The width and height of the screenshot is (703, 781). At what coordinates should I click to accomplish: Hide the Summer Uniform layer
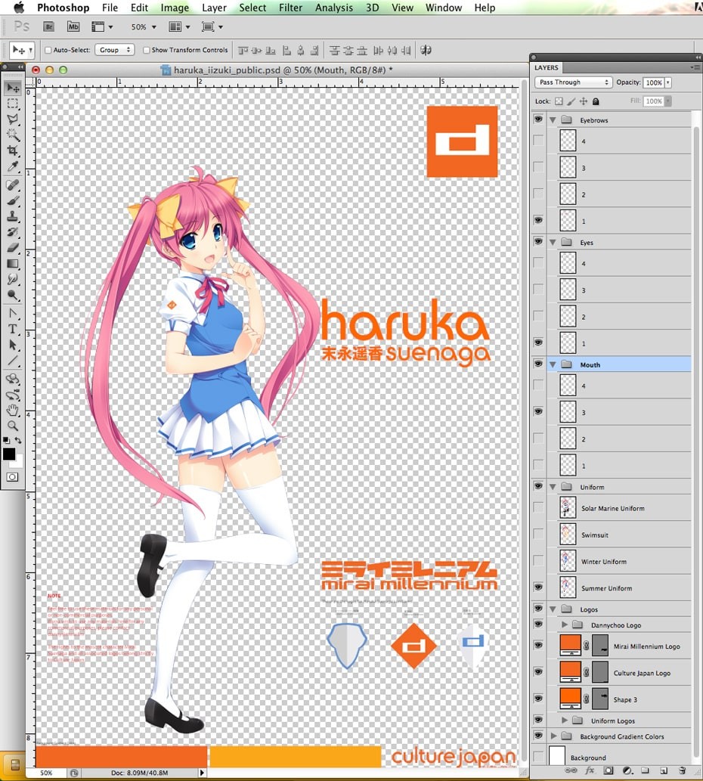click(x=538, y=587)
